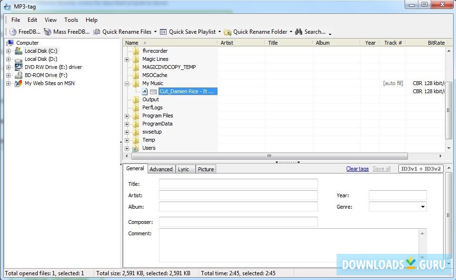This screenshot has height=280, width=456.
Task: Switch to the General tab
Action: coord(135,168)
